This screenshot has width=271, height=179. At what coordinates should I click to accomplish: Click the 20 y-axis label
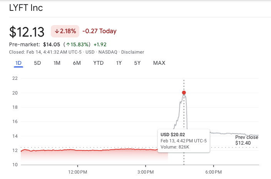tap(15, 93)
